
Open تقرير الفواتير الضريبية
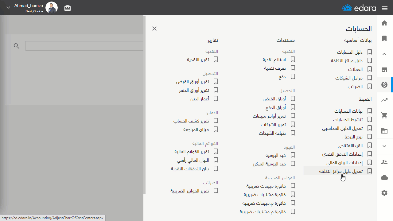(x=190, y=191)
